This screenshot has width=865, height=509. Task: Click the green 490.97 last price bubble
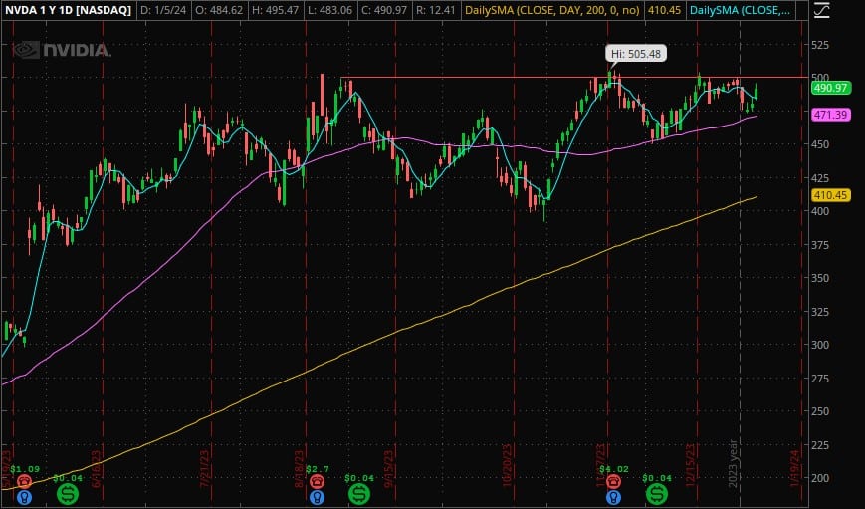click(x=831, y=88)
